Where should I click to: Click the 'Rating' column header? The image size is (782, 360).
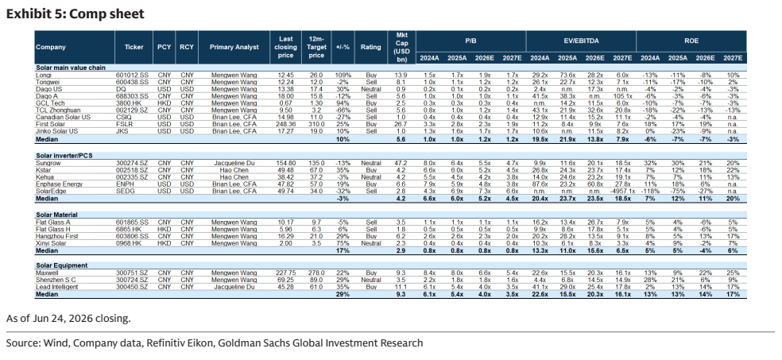370,47
